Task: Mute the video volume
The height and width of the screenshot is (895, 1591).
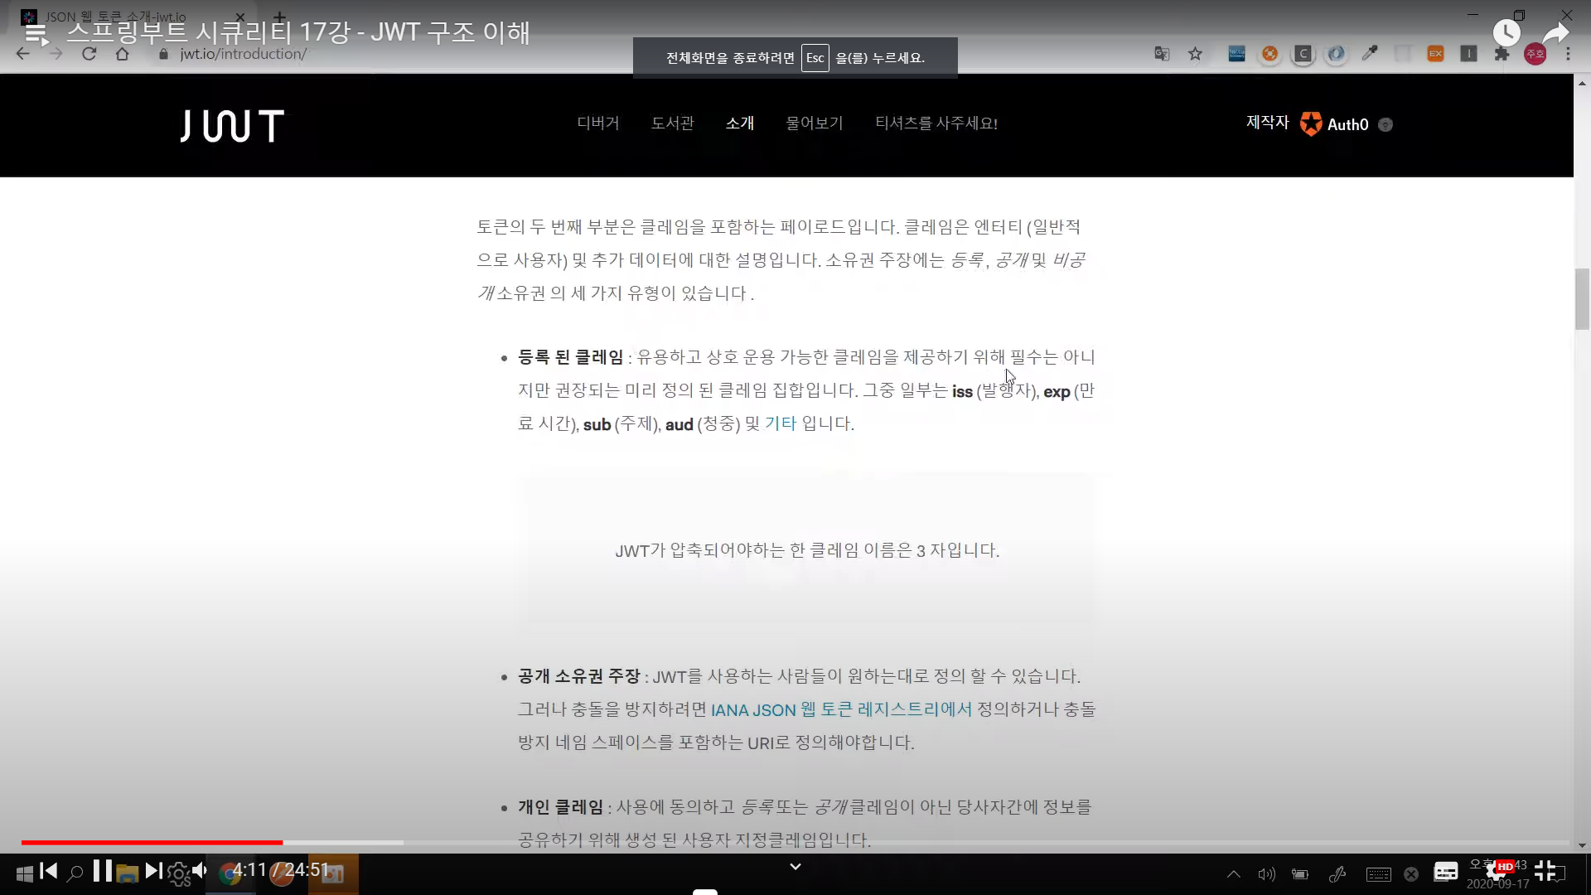Action: point(200,871)
